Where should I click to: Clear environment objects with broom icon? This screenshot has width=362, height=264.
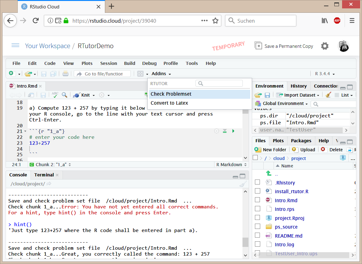coord(328,95)
